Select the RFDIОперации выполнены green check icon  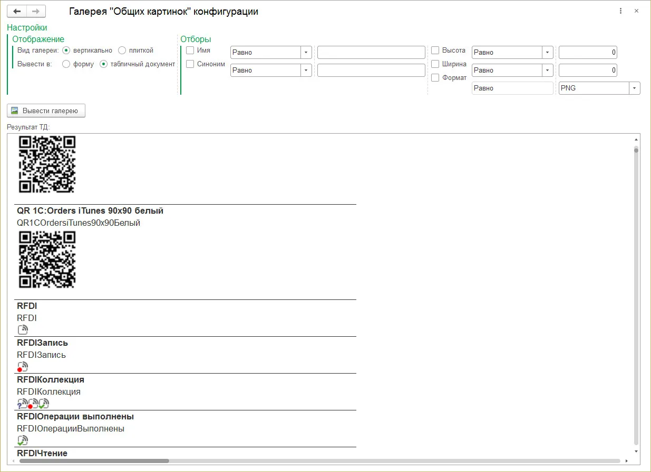pyautogui.click(x=23, y=440)
